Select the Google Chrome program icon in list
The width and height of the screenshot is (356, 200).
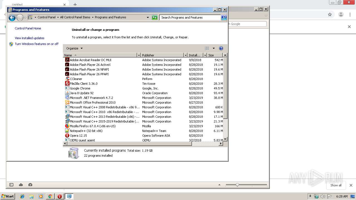pyautogui.click(x=67, y=88)
